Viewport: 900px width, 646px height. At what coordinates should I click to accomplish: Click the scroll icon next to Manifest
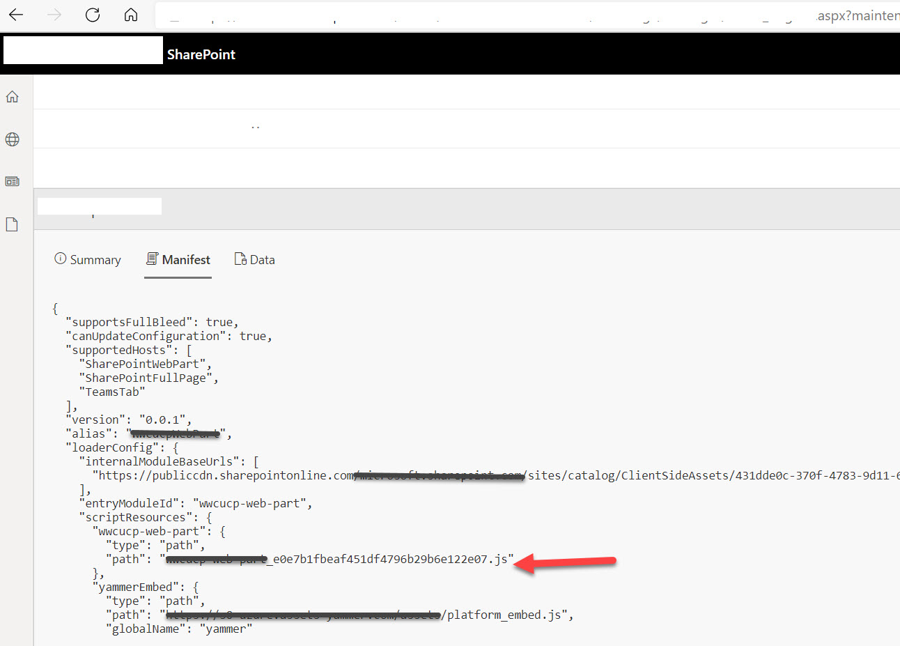click(152, 258)
